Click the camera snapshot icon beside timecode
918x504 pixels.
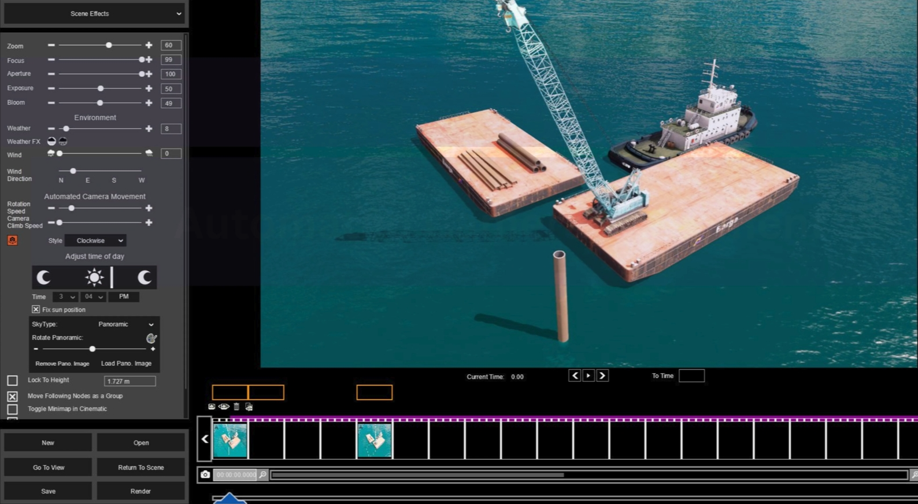click(205, 475)
